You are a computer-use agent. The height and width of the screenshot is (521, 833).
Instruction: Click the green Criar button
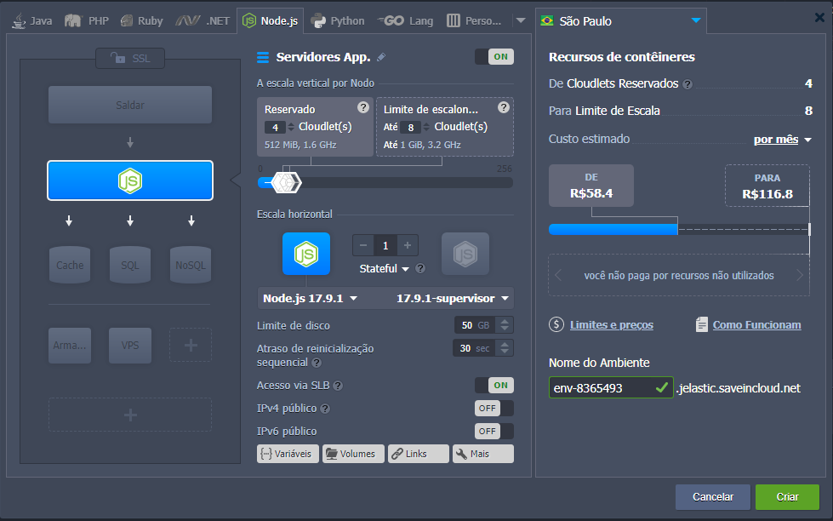click(x=786, y=496)
